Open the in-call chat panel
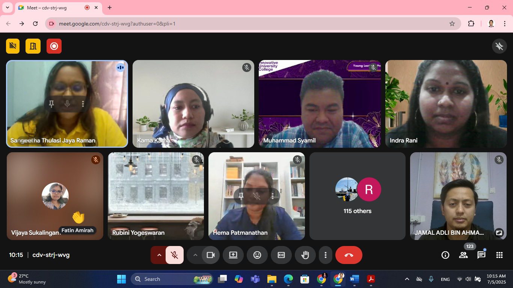Image resolution: width=513 pixels, height=288 pixels. (x=481, y=255)
